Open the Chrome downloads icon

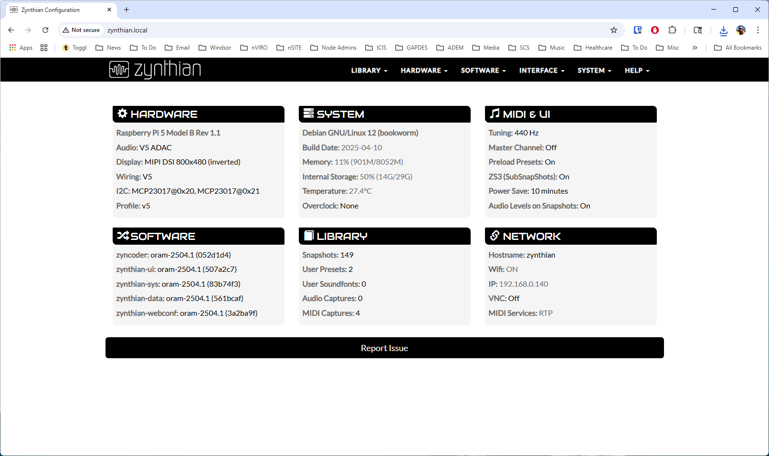(724, 31)
